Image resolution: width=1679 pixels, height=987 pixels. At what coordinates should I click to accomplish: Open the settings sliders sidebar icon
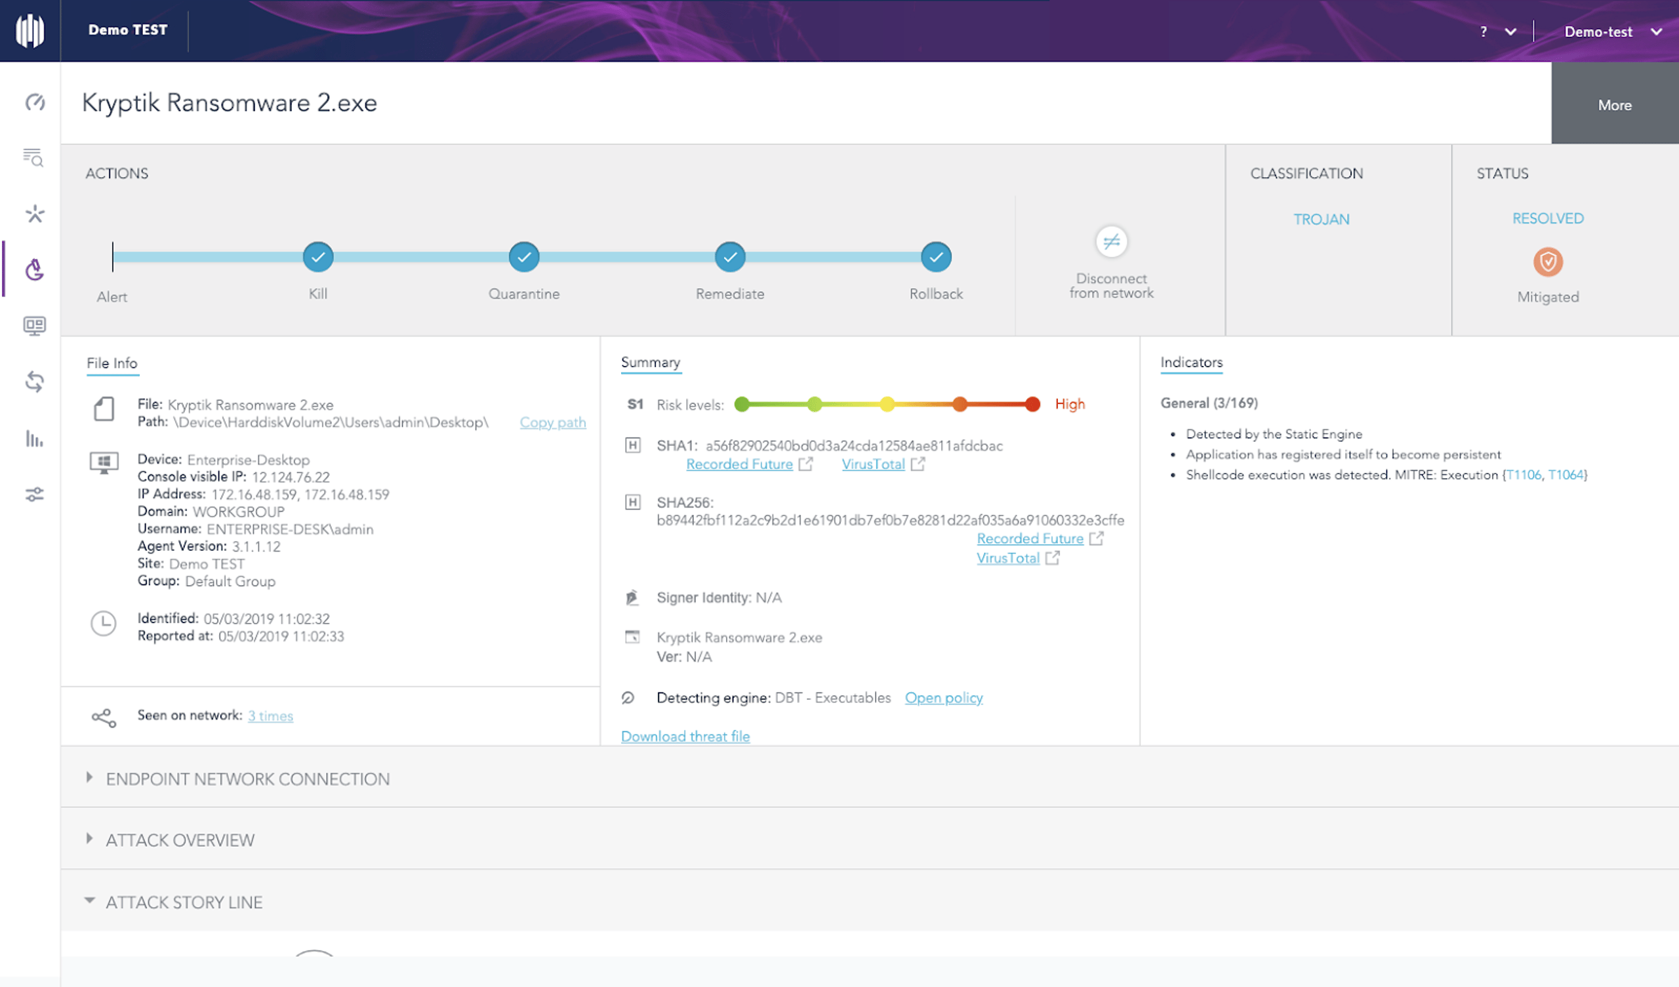coord(35,494)
